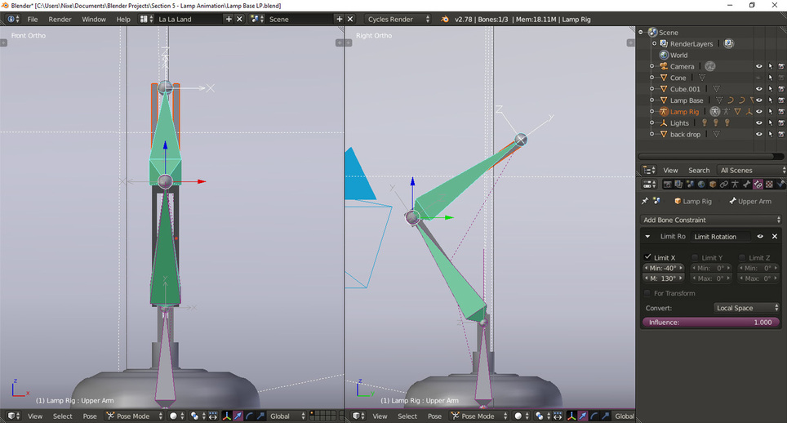Viewport: 787px width, 423px height.
Task: Open the File menu
Action: (x=33, y=19)
